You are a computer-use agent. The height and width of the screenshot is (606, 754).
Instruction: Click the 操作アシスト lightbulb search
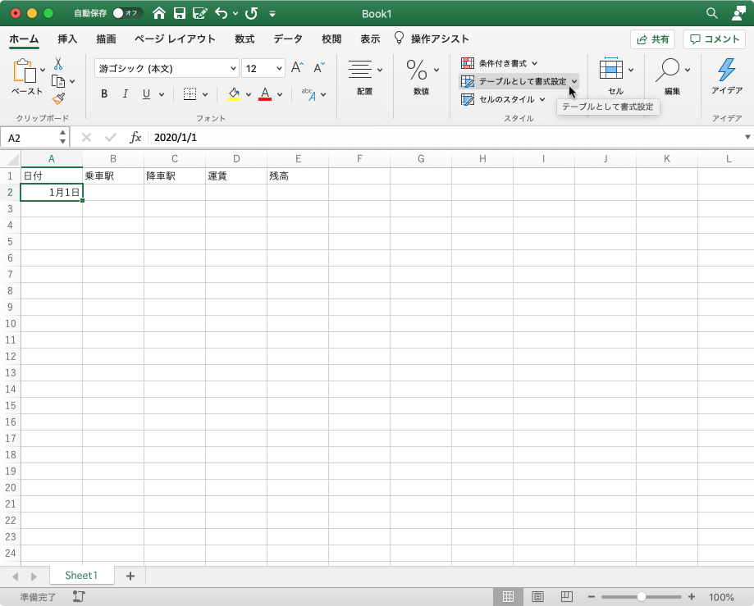click(432, 39)
